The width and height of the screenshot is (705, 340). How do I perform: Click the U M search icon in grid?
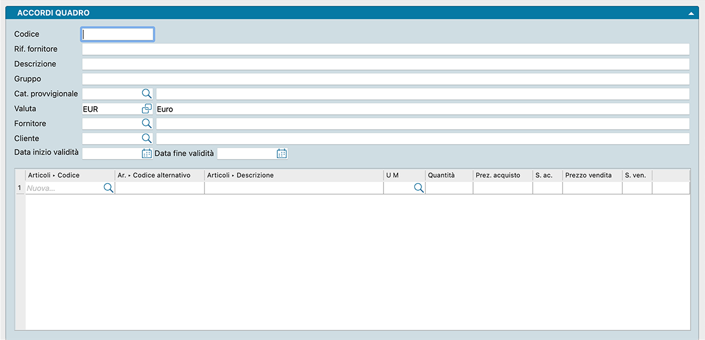418,188
